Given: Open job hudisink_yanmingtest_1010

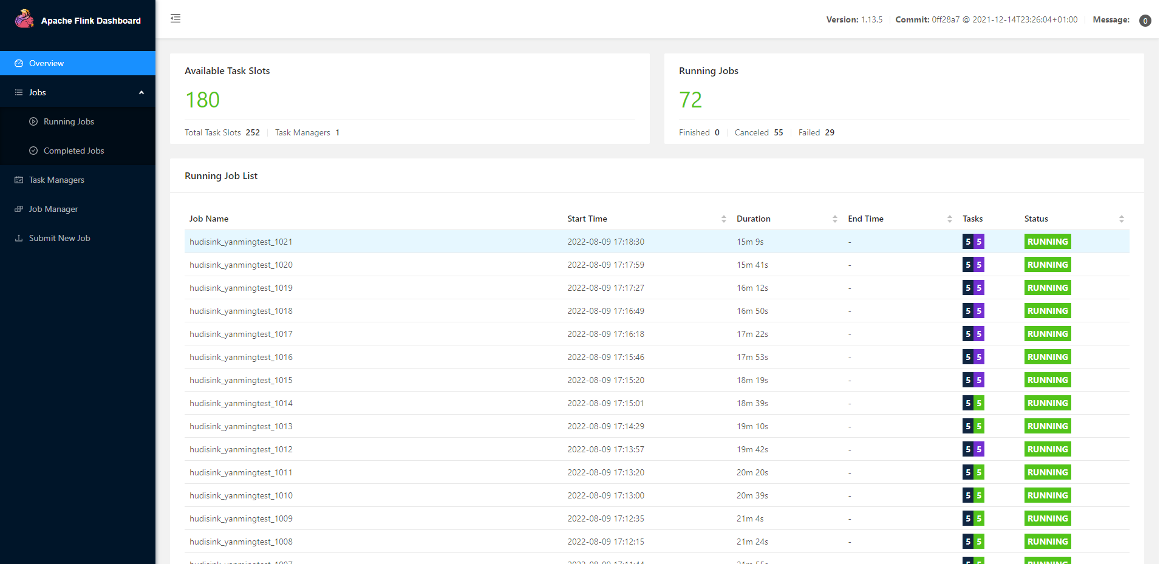Looking at the screenshot, I should (x=240, y=495).
